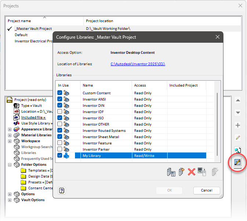247x221 pixels.
Task: Uncheck Inventor ISO library checkbox
Action: pyautogui.click(x=60, y=118)
